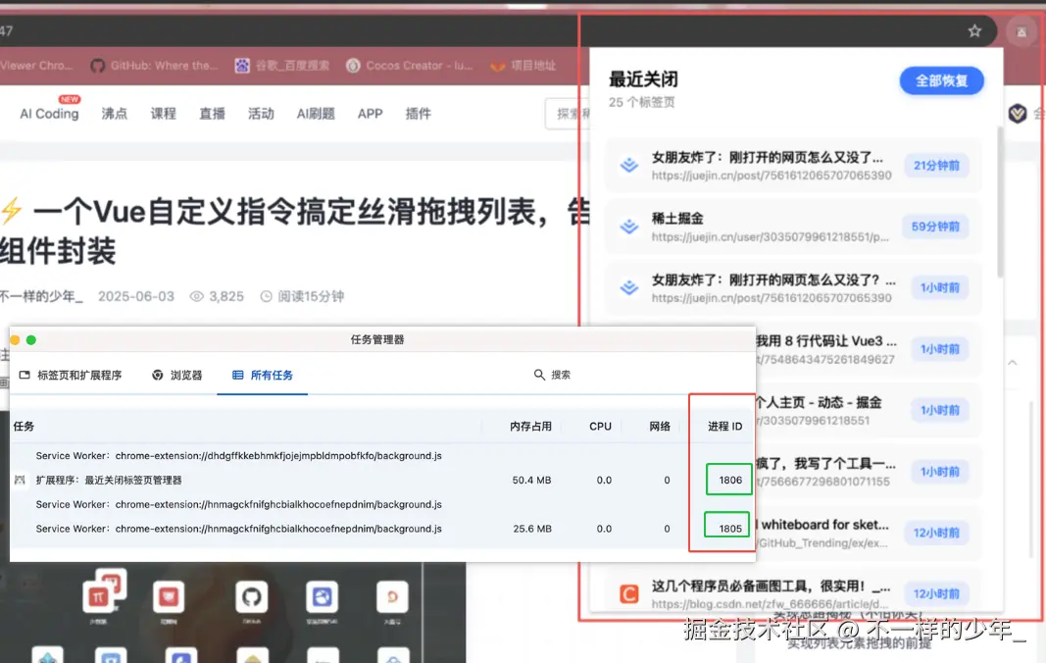This screenshot has width=1046, height=663.
Task: Open the 插件 navigation item
Action: point(419,114)
